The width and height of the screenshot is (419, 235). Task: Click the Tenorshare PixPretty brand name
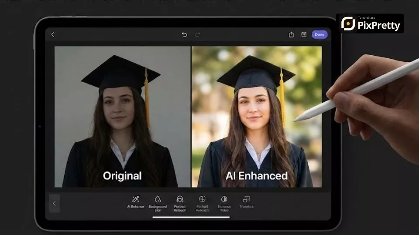click(378, 25)
